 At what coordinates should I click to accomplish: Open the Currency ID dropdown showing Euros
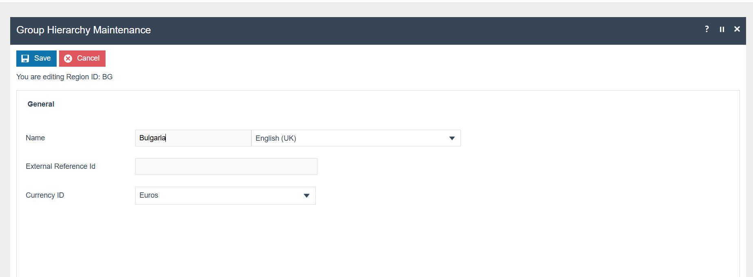click(220, 196)
